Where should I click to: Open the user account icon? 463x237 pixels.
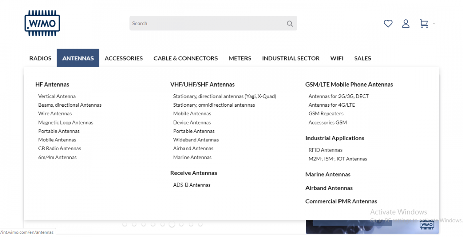pos(406,24)
